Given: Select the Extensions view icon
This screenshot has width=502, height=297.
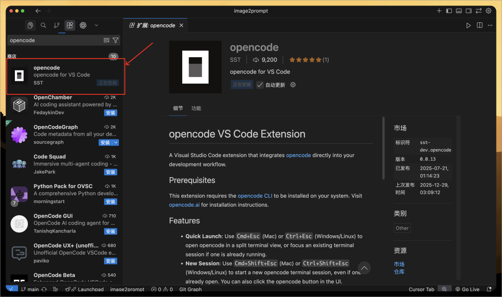Looking at the screenshot, I should click(x=70, y=25).
